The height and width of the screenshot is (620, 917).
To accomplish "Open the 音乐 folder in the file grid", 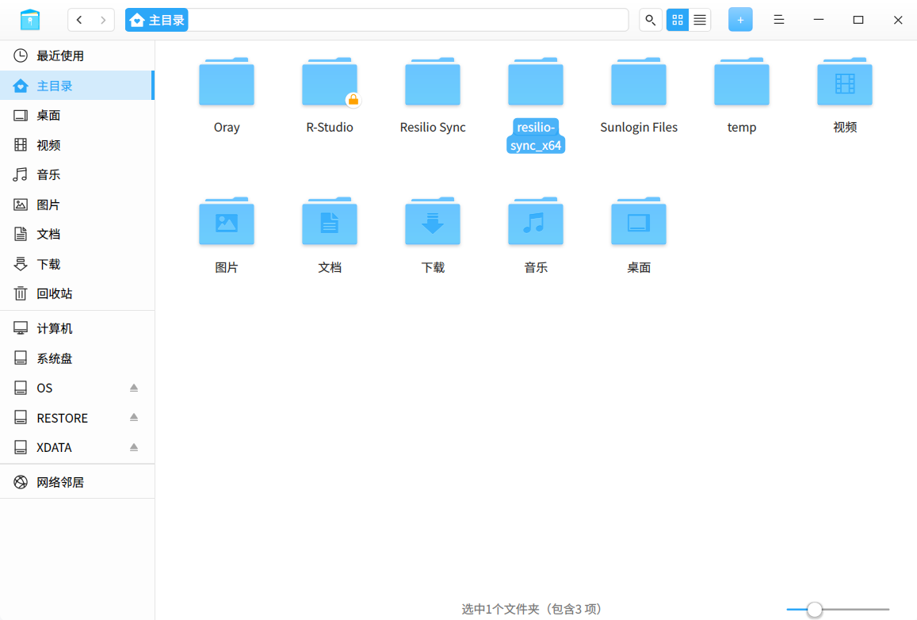I will pyautogui.click(x=535, y=222).
